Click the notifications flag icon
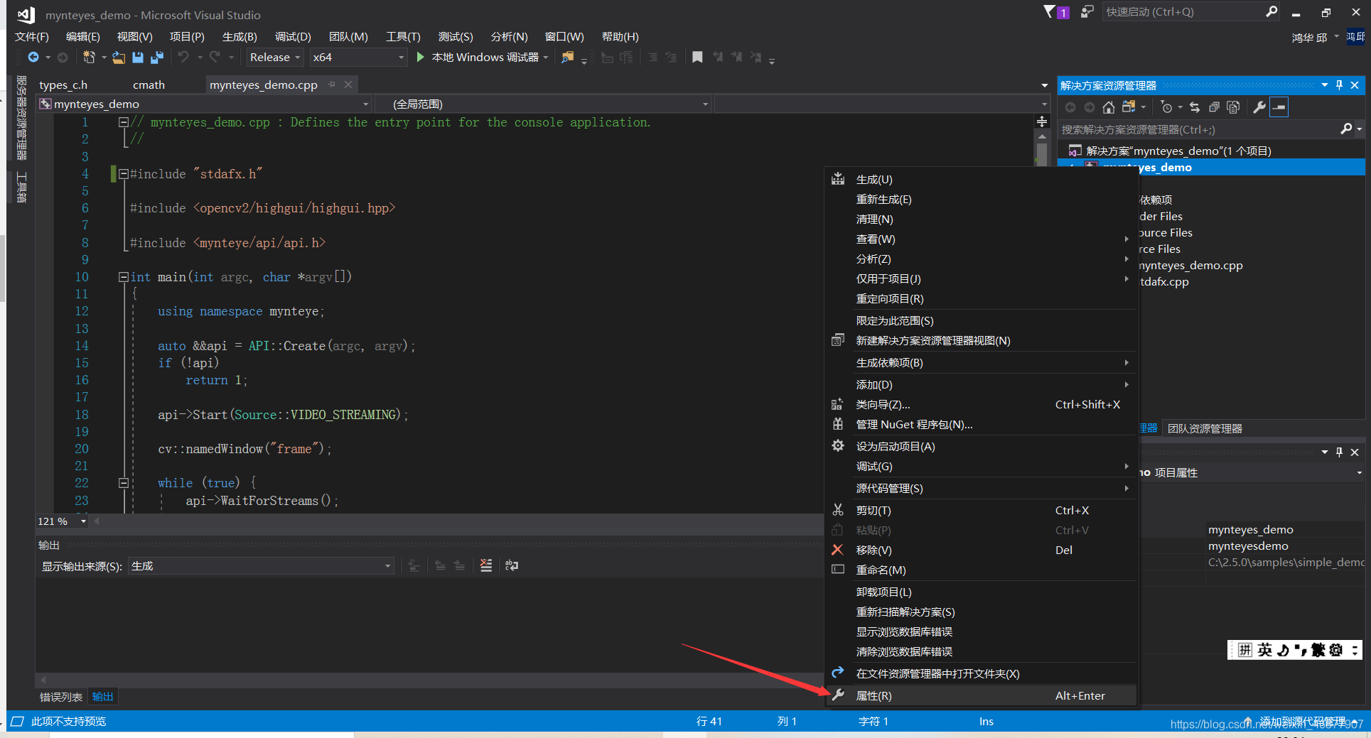 click(x=1049, y=11)
